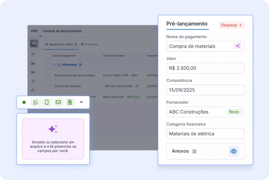This screenshot has width=269, height=180.
Task: Open the Compra de materiais table row
Action: coord(101,86)
